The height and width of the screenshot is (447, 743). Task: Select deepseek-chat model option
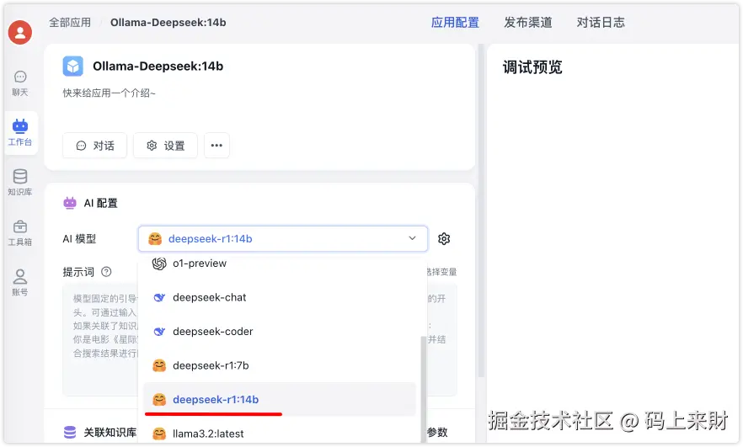pos(280,297)
